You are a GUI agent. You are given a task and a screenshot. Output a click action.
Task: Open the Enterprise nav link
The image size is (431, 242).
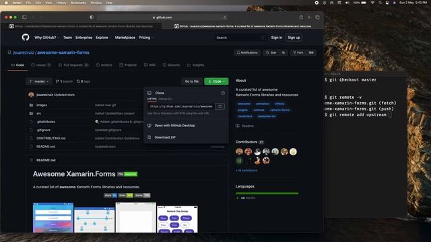(x=84, y=38)
